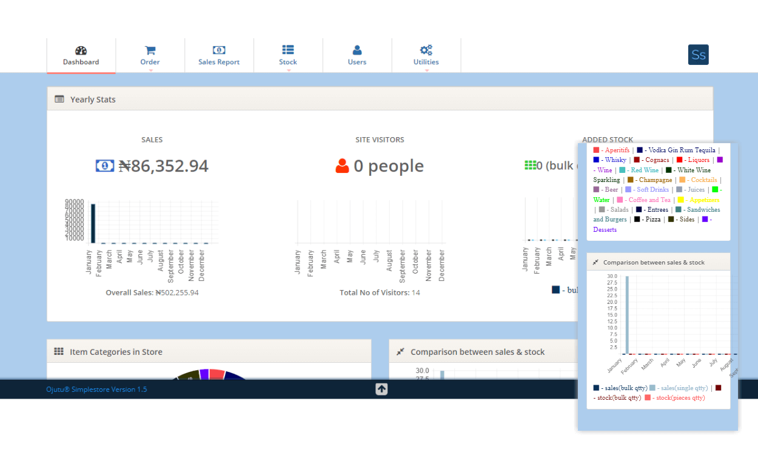Click the Order shopping cart icon

pyautogui.click(x=150, y=50)
